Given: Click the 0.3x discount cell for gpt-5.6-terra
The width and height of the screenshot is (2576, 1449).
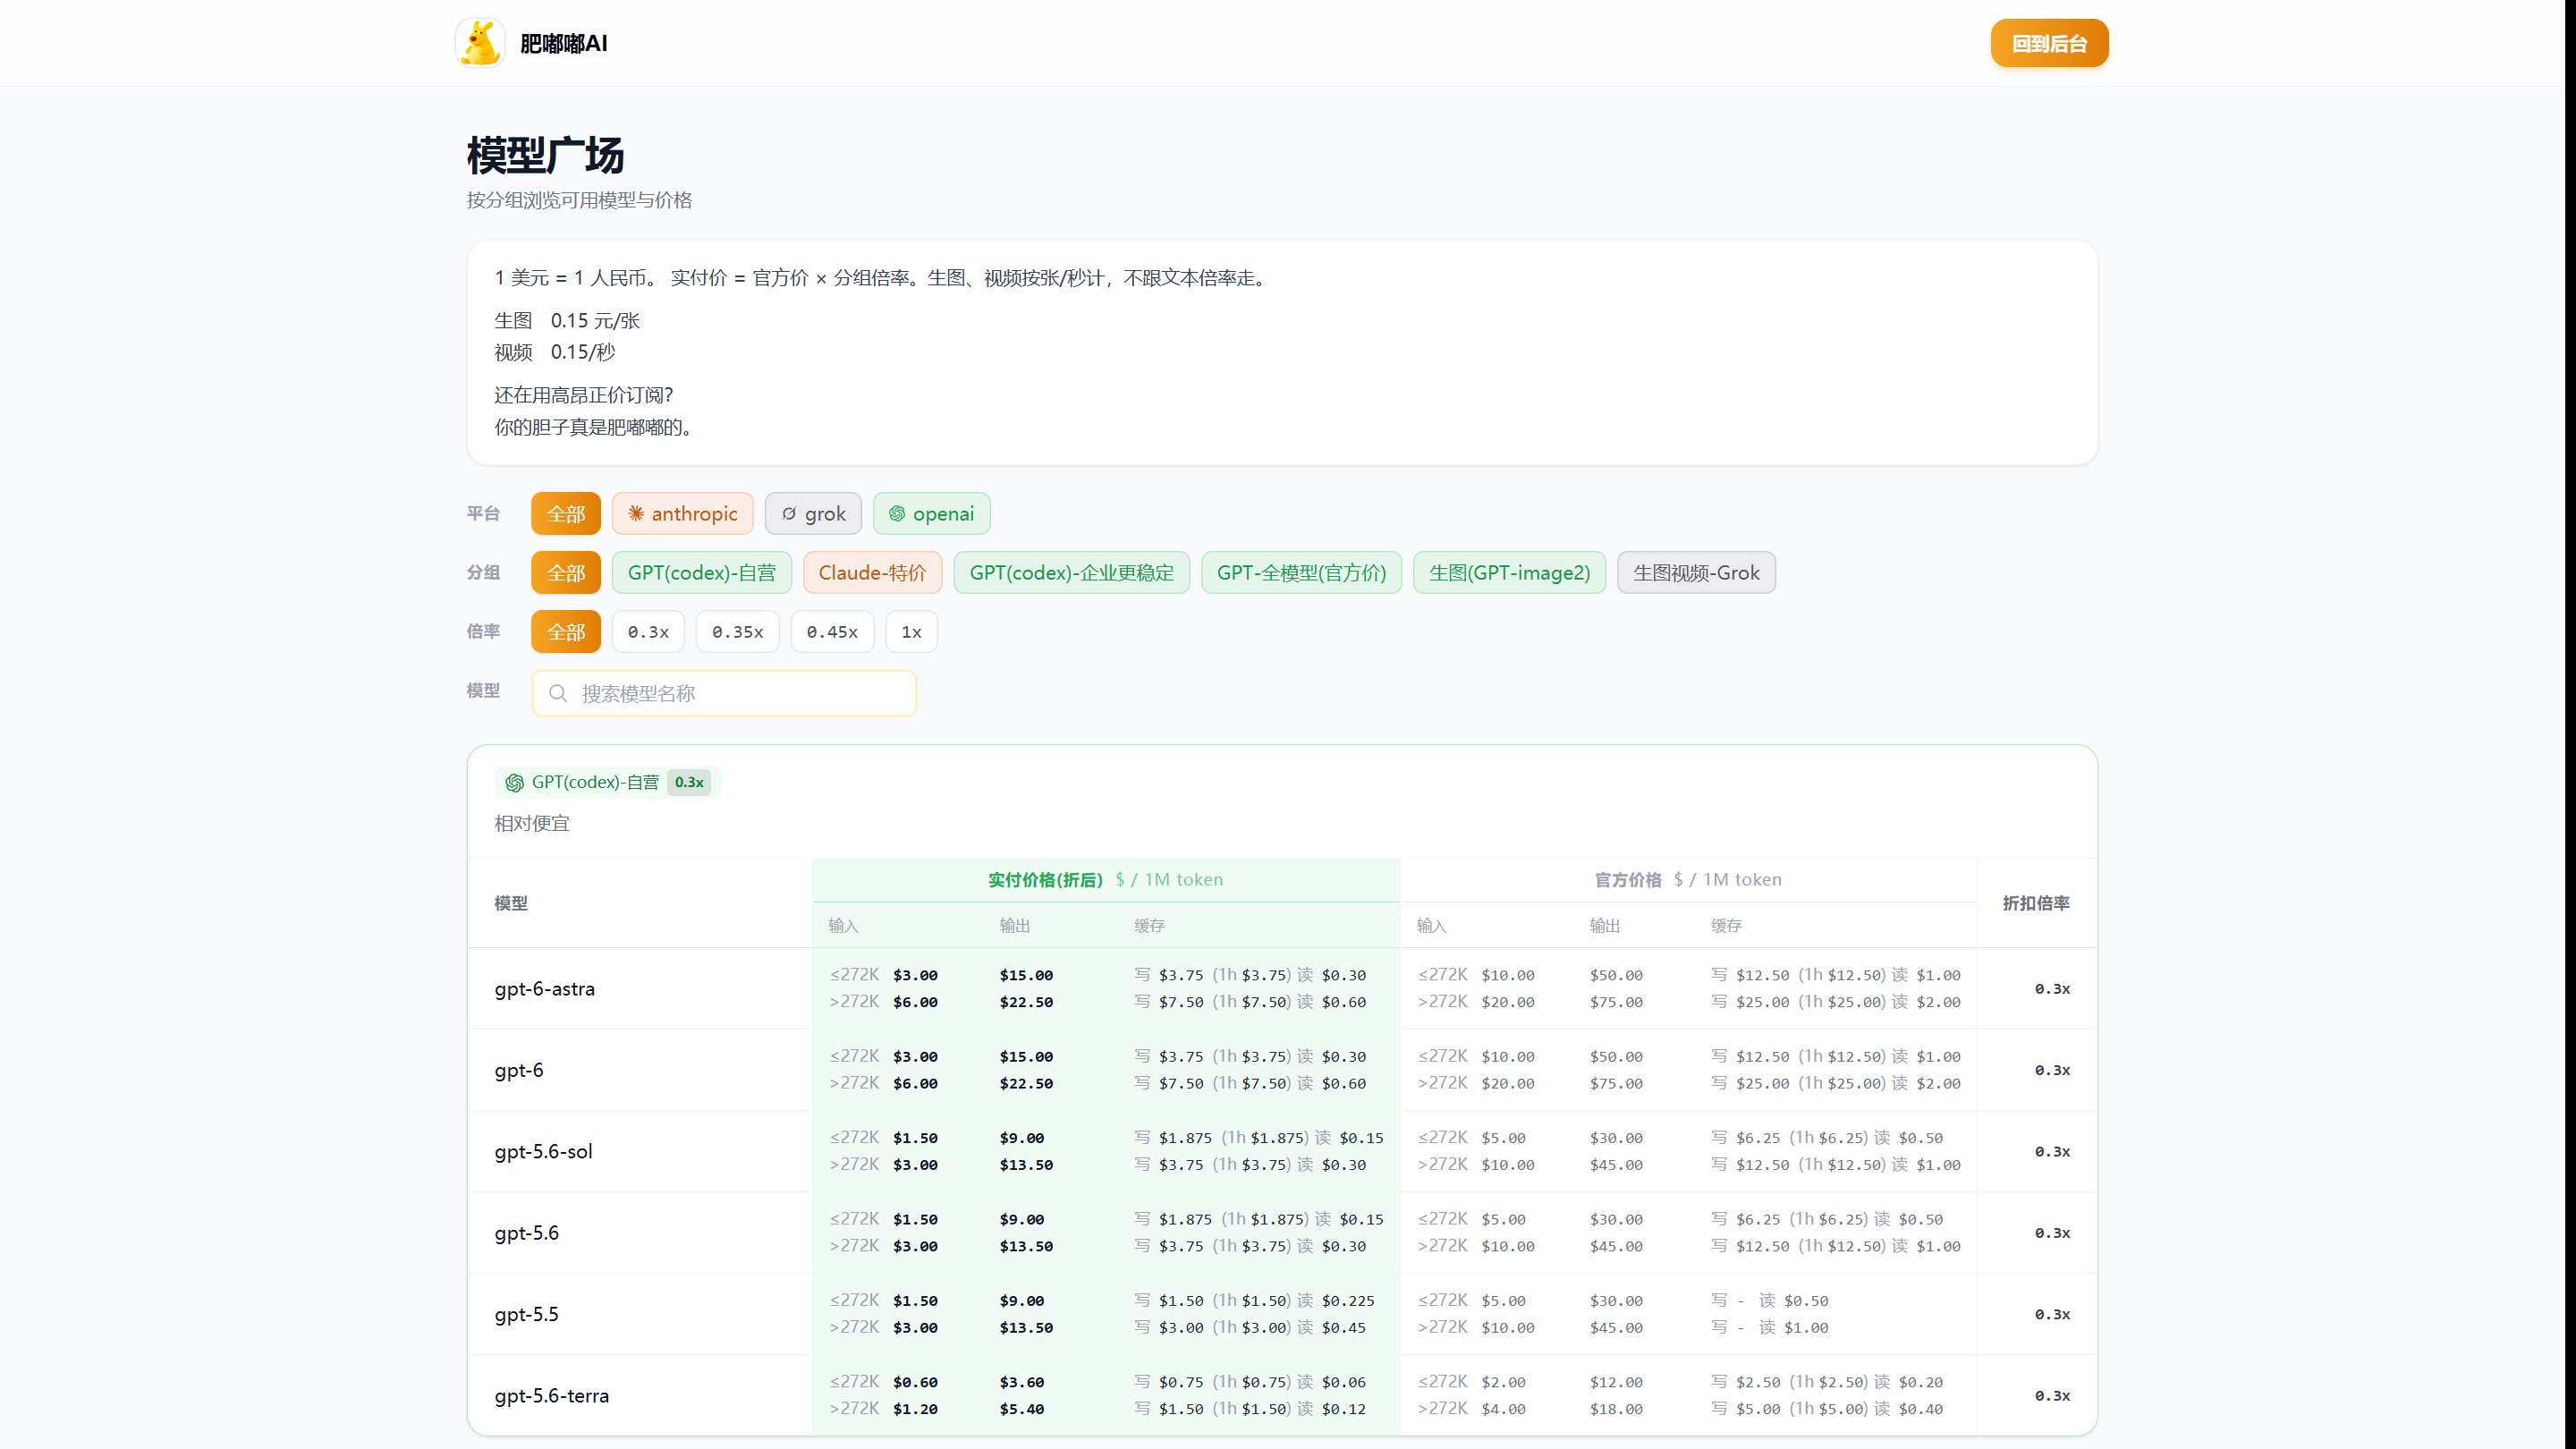Looking at the screenshot, I should 2052,1396.
